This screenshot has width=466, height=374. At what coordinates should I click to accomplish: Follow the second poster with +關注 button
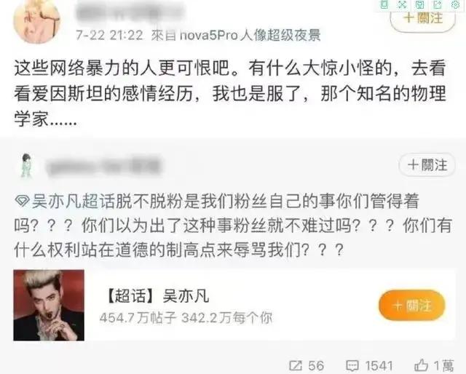pyautogui.click(x=427, y=164)
